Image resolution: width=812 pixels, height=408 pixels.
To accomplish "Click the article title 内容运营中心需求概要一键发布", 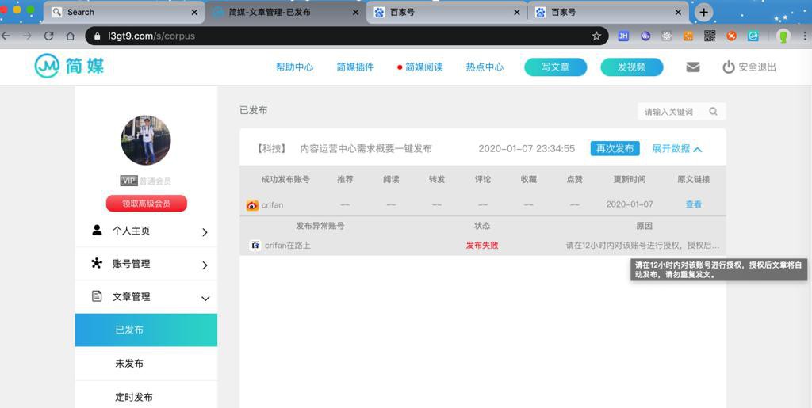I will point(366,149).
